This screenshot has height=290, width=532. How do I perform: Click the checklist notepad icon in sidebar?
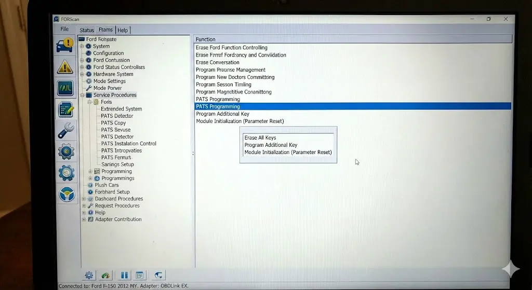pos(66,109)
